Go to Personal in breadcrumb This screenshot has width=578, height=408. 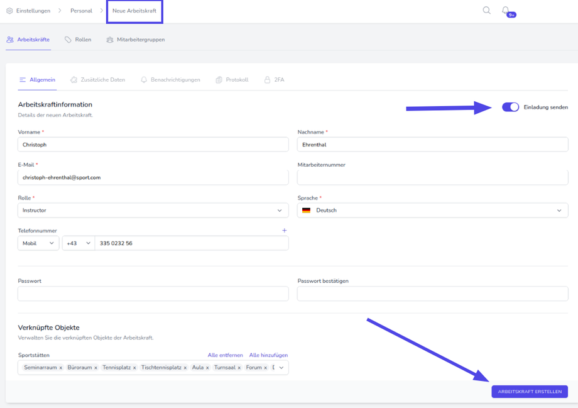click(x=81, y=11)
